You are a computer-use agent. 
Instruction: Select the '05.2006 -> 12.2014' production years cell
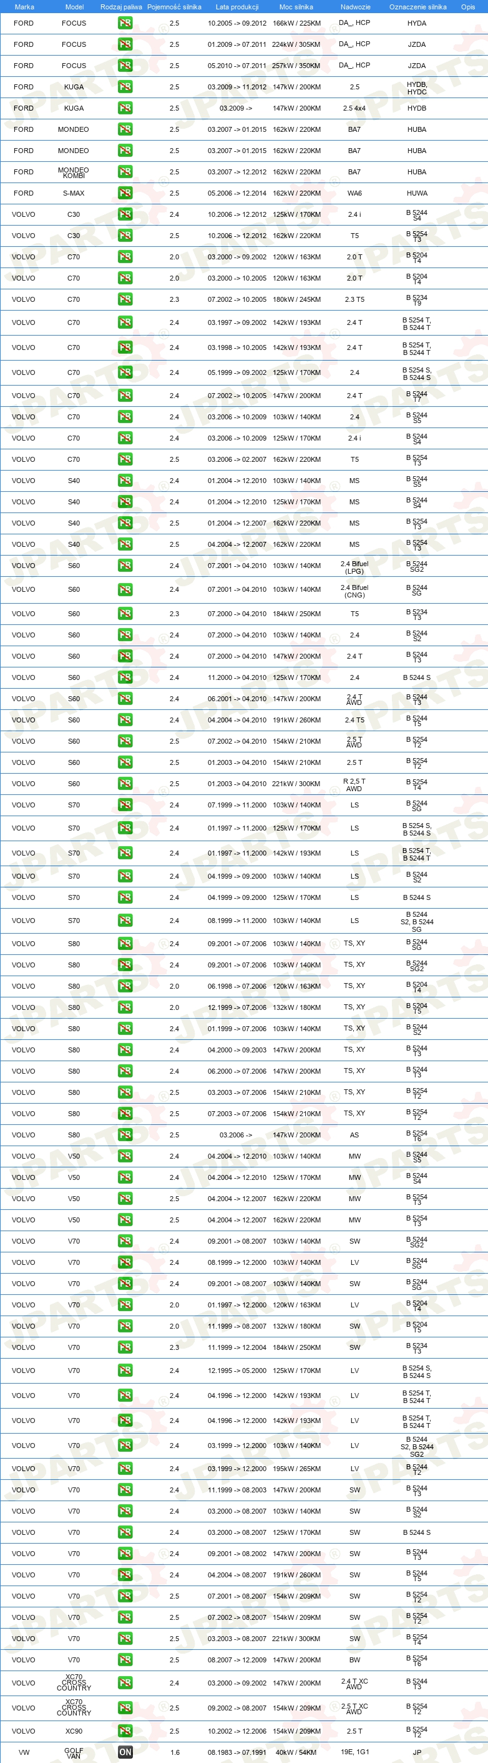(237, 193)
